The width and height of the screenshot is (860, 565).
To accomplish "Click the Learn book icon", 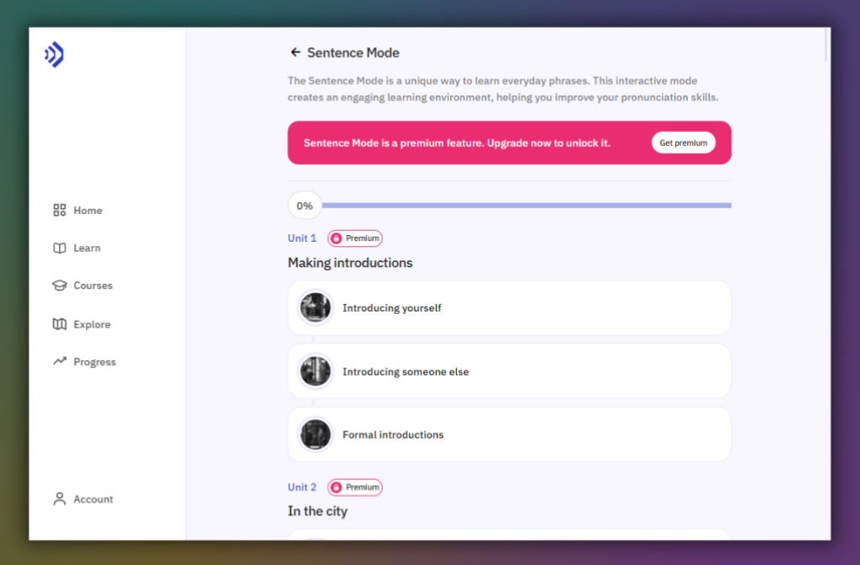I will [59, 248].
